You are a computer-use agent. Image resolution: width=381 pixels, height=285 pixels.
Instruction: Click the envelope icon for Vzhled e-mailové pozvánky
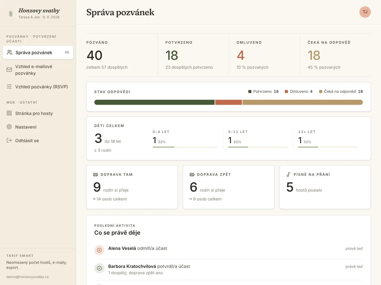[x=9, y=70]
